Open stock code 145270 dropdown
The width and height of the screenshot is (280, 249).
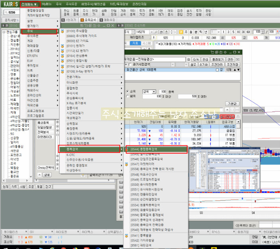point(152,32)
